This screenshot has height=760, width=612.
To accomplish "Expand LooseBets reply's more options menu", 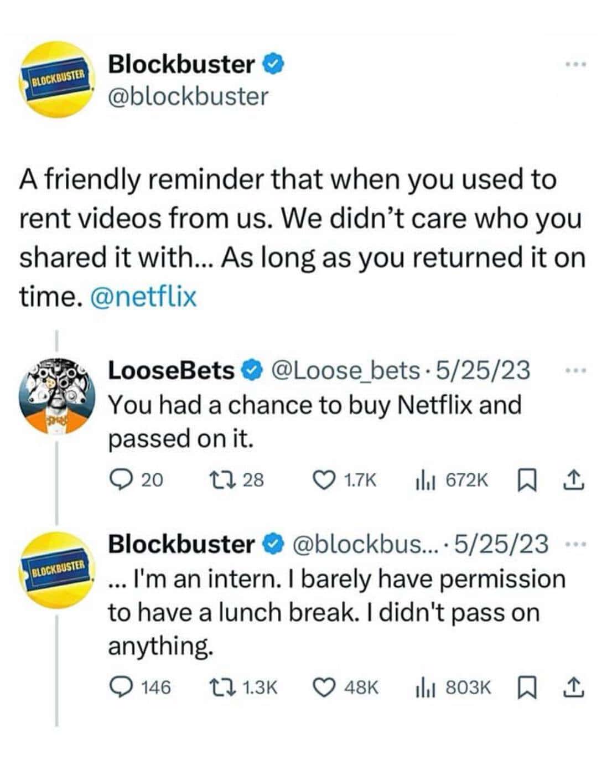I will [575, 369].
